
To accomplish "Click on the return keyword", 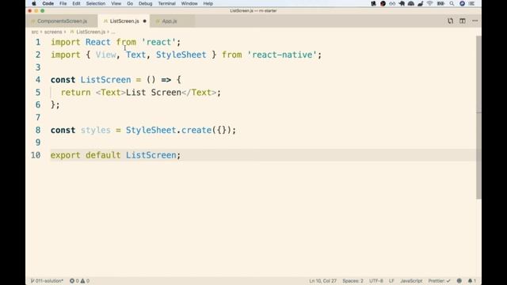I will point(76,93).
